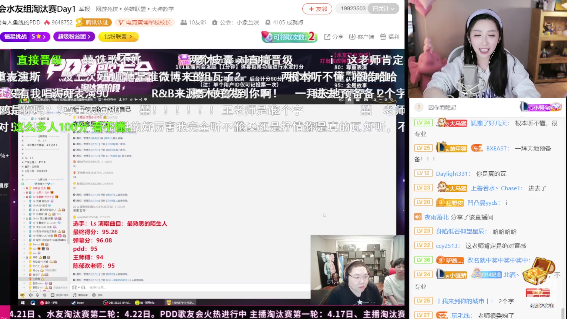
Task: Open the 公会 小象互娱 guild link
Action: 235,22
